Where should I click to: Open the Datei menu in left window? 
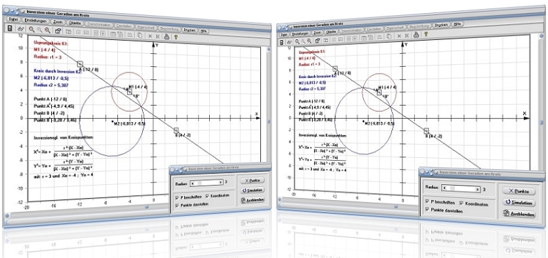point(13,19)
